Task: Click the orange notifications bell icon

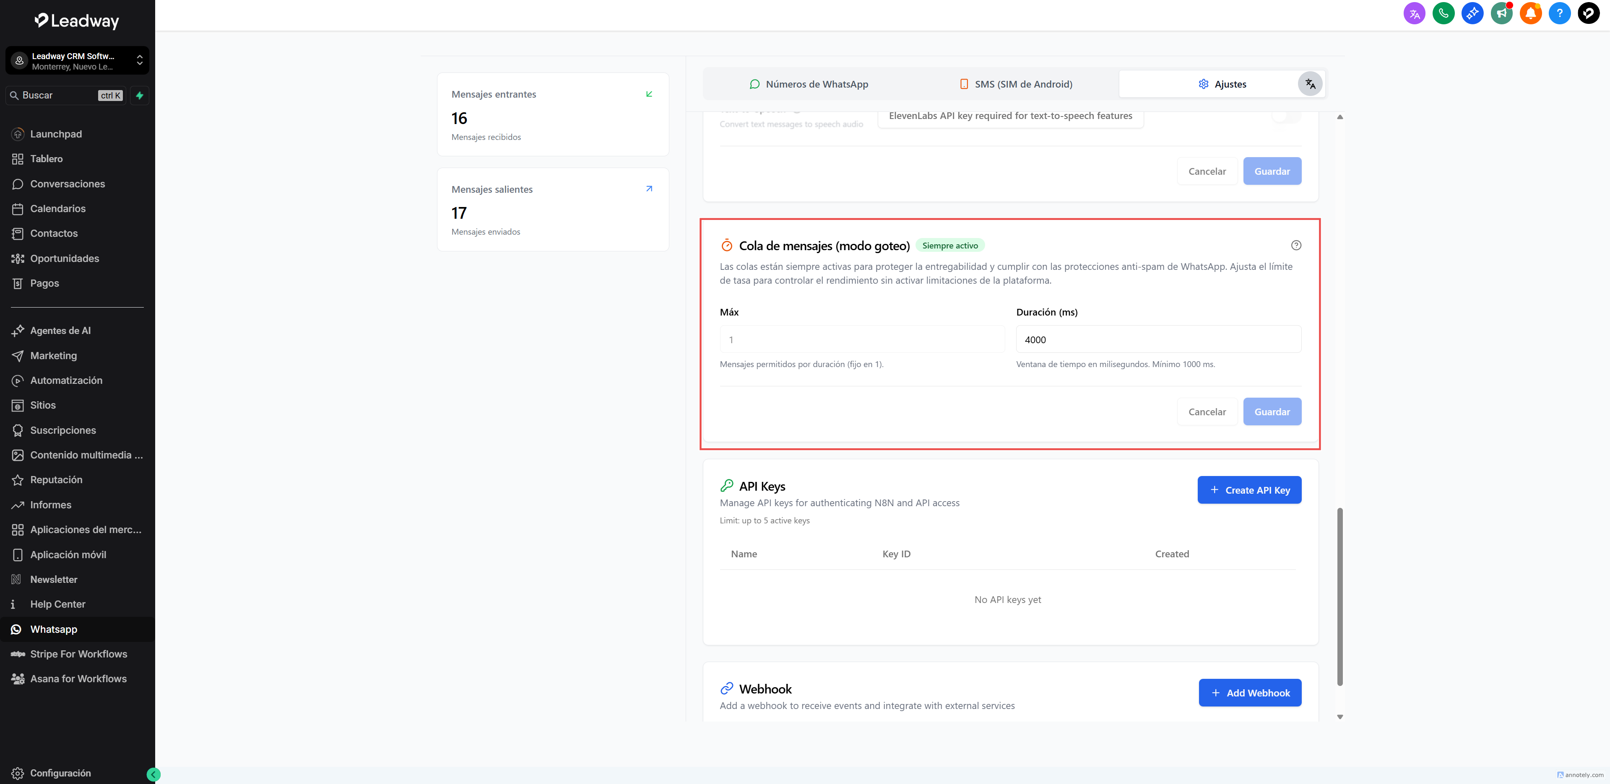Action: [x=1531, y=13]
